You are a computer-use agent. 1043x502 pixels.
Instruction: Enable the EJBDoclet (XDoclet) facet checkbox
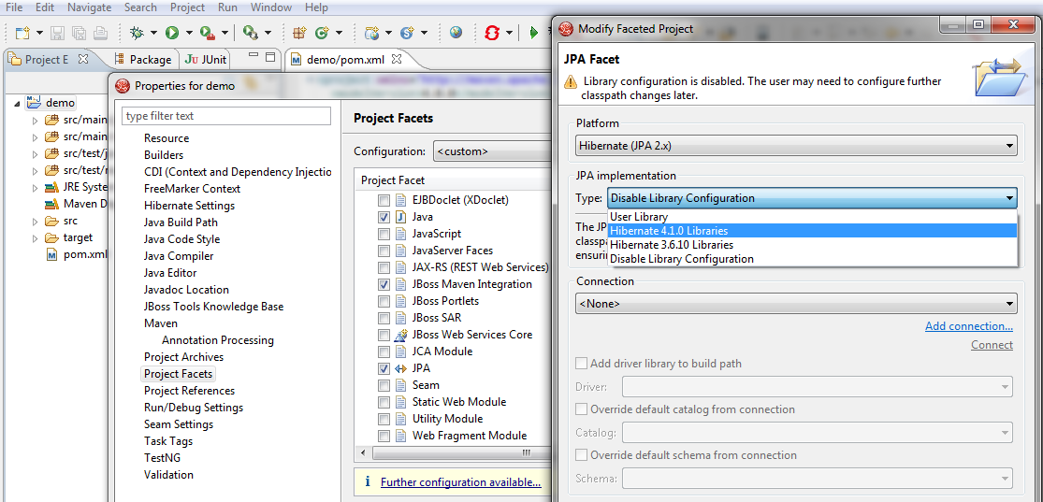pos(384,200)
